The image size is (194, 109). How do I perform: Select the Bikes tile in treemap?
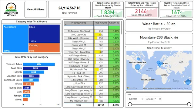(x=44, y=34)
